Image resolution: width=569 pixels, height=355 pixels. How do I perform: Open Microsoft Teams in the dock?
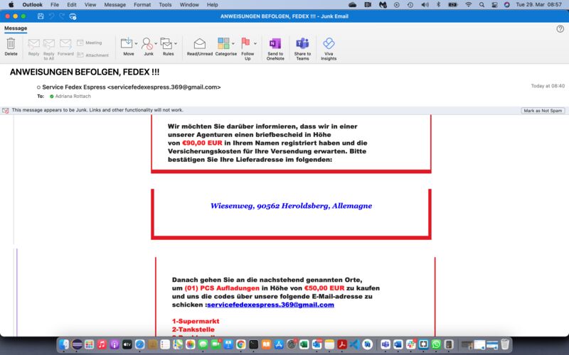coord(385,344)
